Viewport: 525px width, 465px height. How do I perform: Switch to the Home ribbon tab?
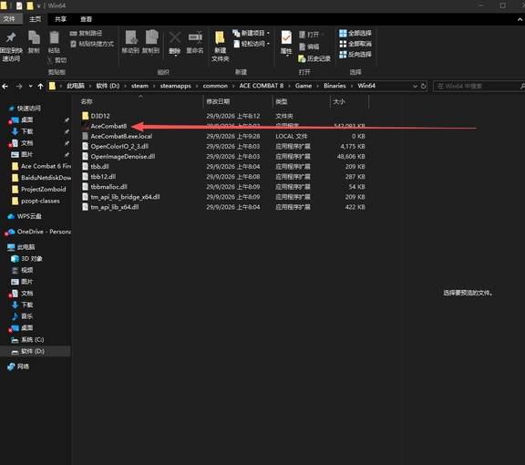click(x=35, y=19)
